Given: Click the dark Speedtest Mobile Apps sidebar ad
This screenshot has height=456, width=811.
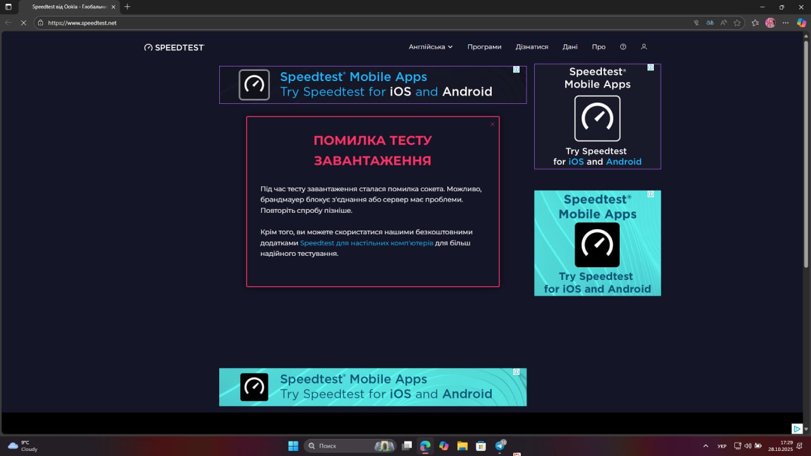Looking at the screenshot, I should tap(597, 117).
